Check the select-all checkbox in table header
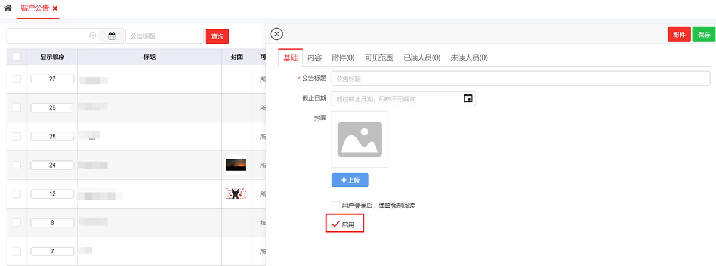 coord(17,57)
